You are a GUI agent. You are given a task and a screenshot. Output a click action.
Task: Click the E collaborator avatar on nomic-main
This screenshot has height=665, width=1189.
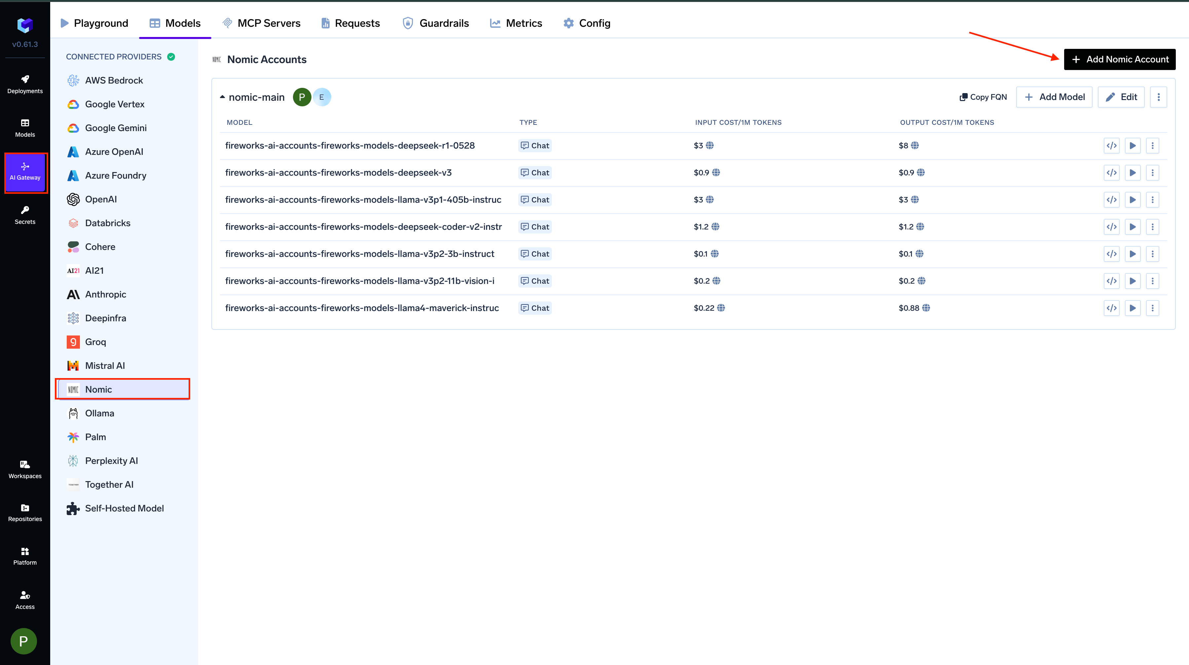322,97
